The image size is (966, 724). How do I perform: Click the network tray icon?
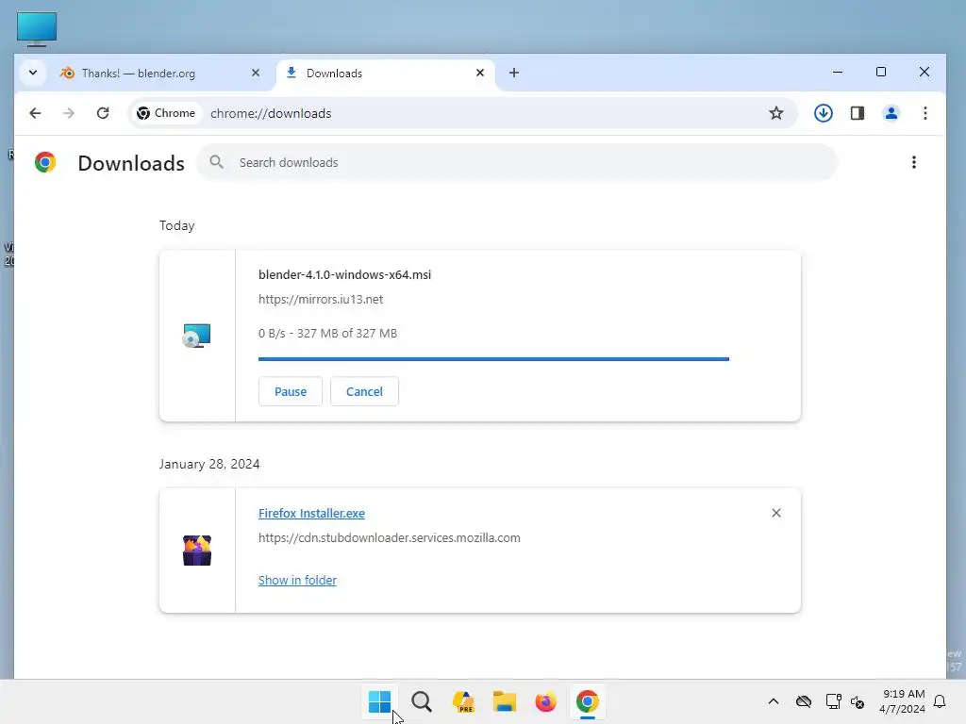tap(833, 701)
